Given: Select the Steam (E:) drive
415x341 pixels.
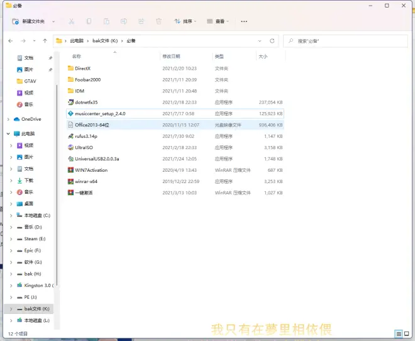Looking at the screenshot, I should pos(31,239).
